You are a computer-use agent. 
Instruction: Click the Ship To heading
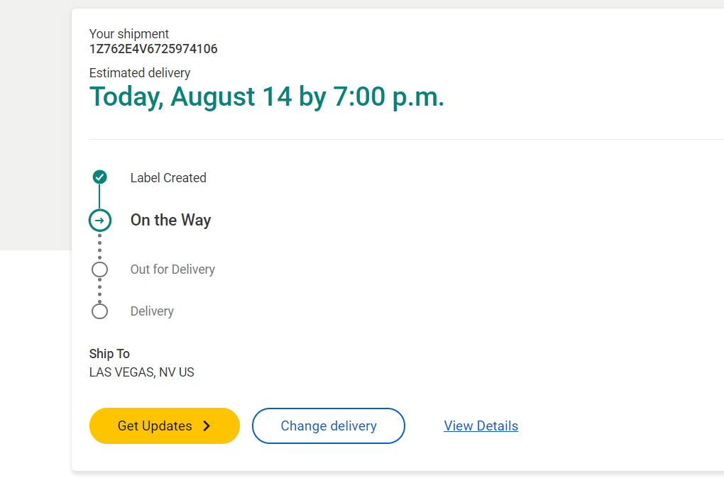tap(109, 354)
